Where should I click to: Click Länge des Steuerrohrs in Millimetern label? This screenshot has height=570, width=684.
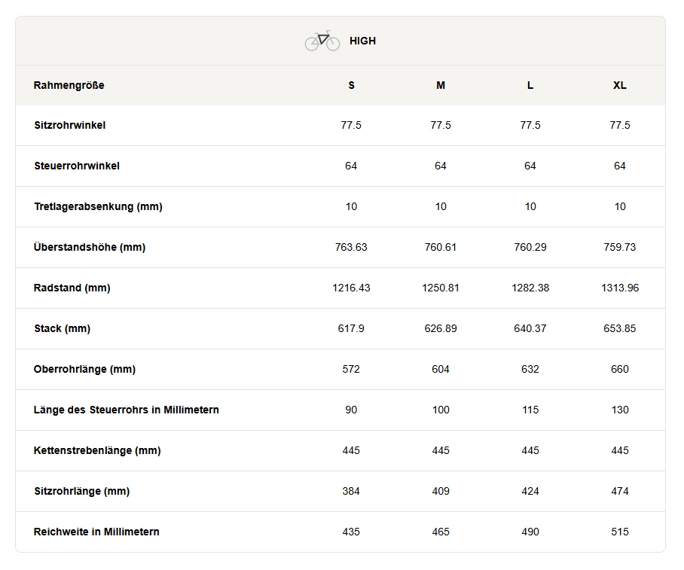(x=127, y=410)
